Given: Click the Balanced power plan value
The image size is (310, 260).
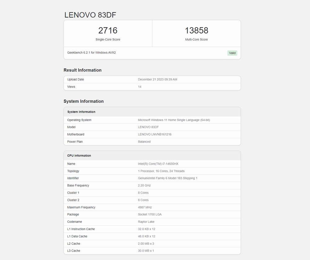Looking at the screenshot, I should pyautogui.click(x=144, y=142).
